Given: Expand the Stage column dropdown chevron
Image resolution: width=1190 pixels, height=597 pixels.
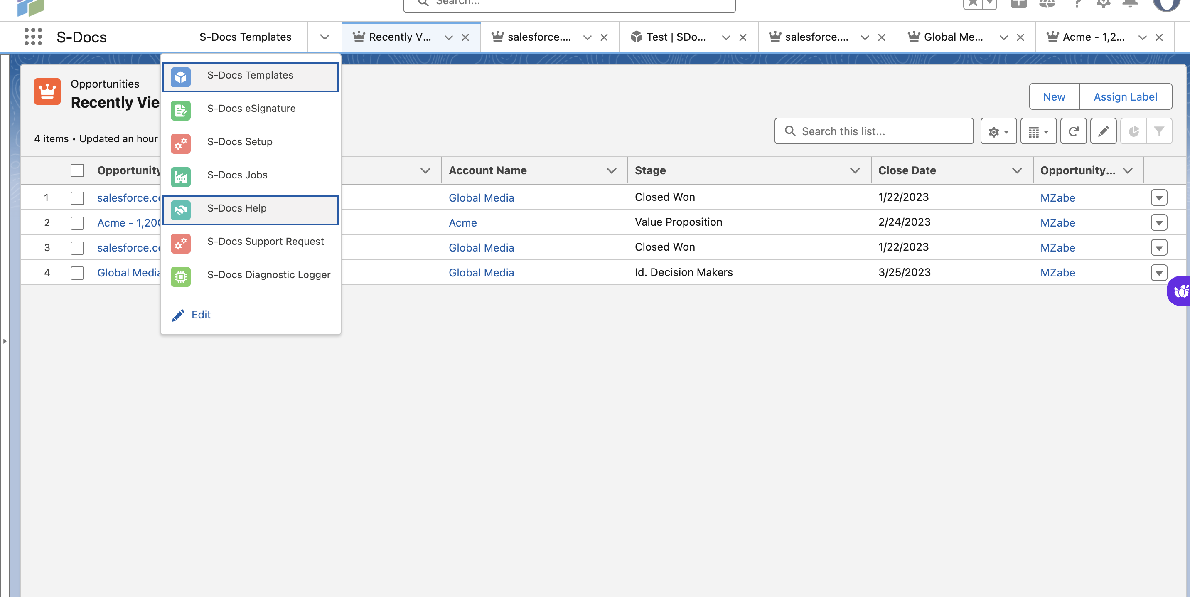Looking at the screenshot, I should (855, 170).
